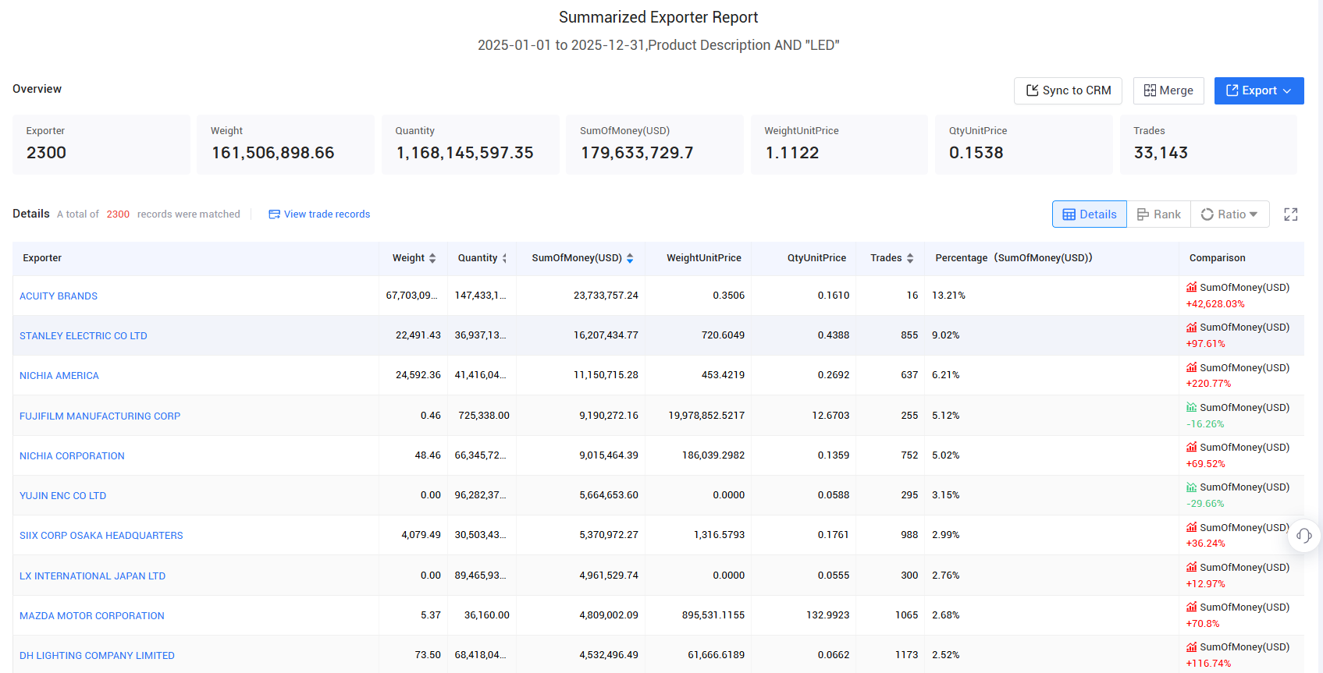Click SIIX CORP trades count 988
The width and height of the screenshot is (1323, 673).
909,535
